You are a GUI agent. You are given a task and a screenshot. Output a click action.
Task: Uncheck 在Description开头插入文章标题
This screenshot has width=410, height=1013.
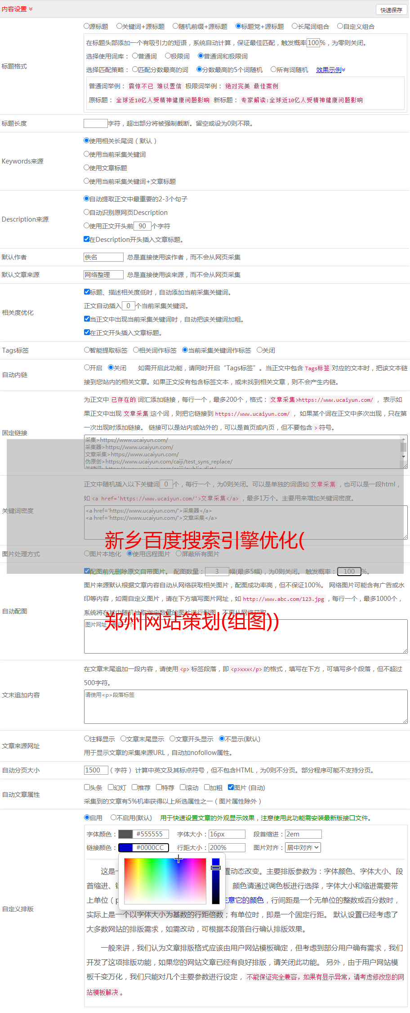tap(86, 239)
